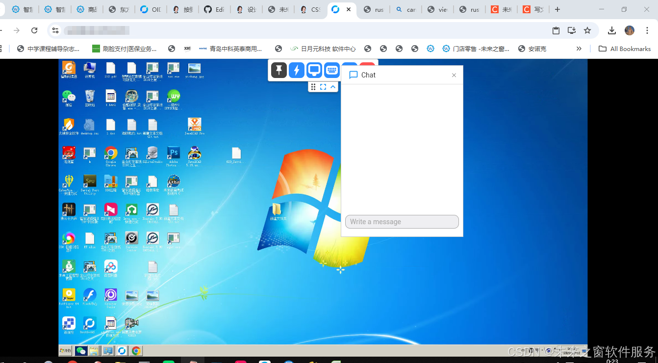Focus the Write a message field

402,222
